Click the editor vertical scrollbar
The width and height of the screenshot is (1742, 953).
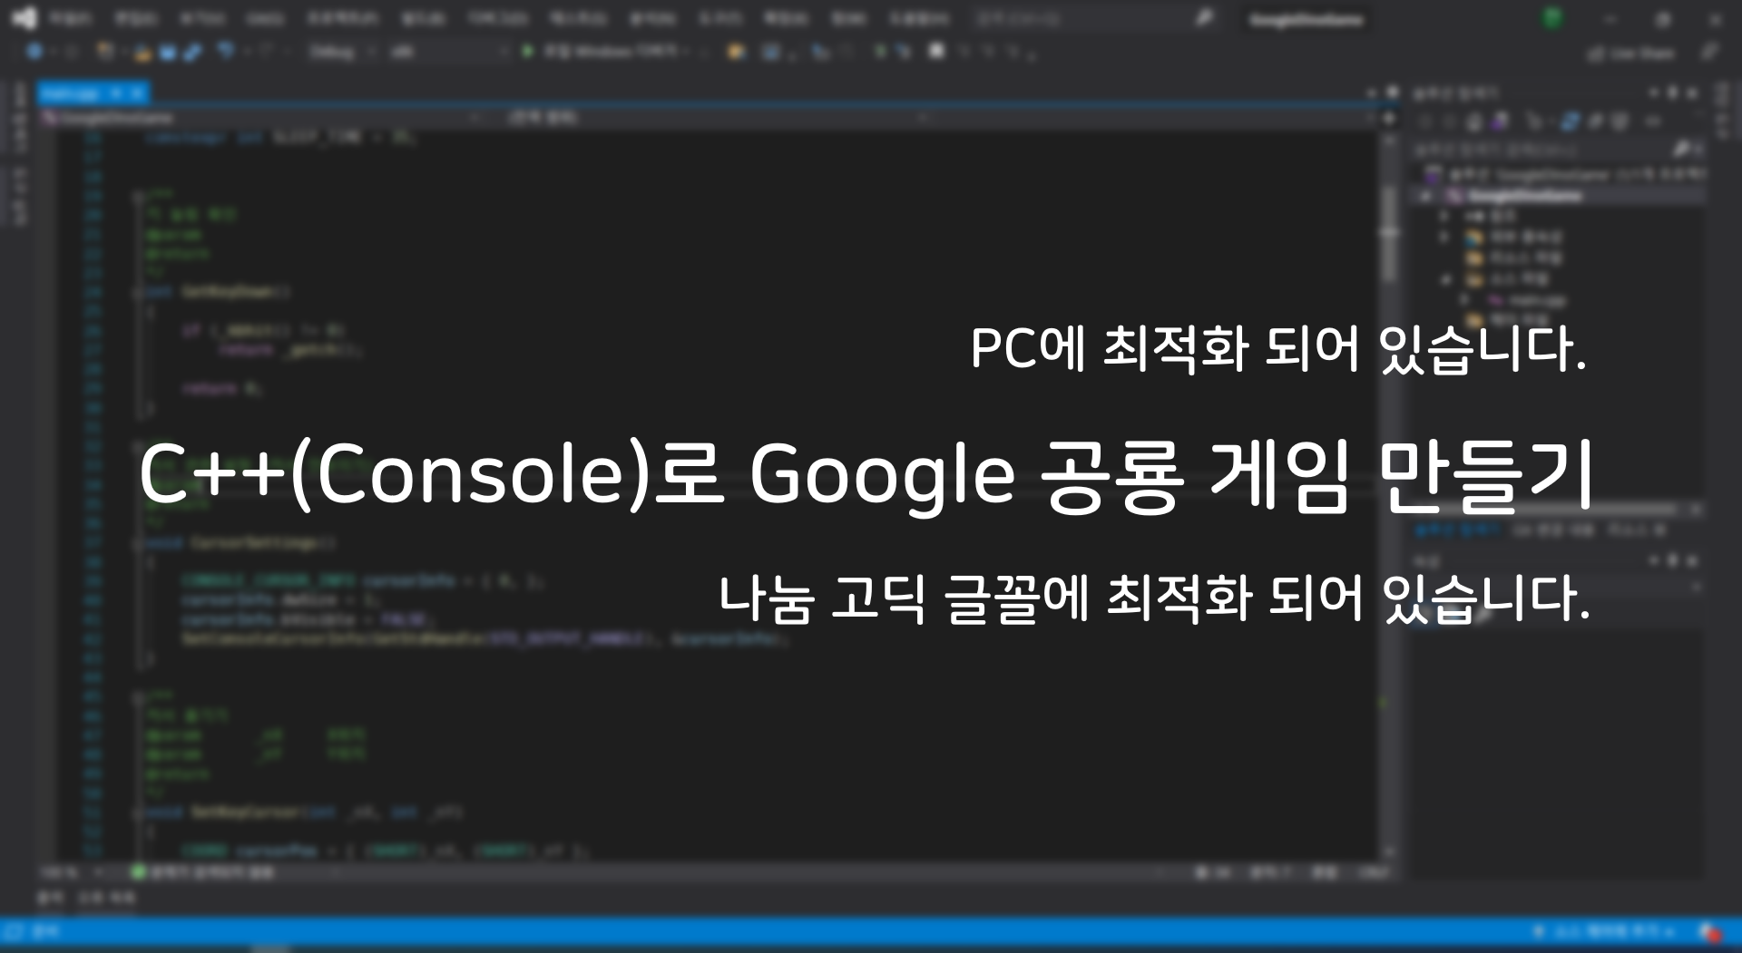coord(1389,494)
